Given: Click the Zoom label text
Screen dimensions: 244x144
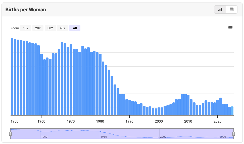Looking at the screenshot, I should pos(15,28).
